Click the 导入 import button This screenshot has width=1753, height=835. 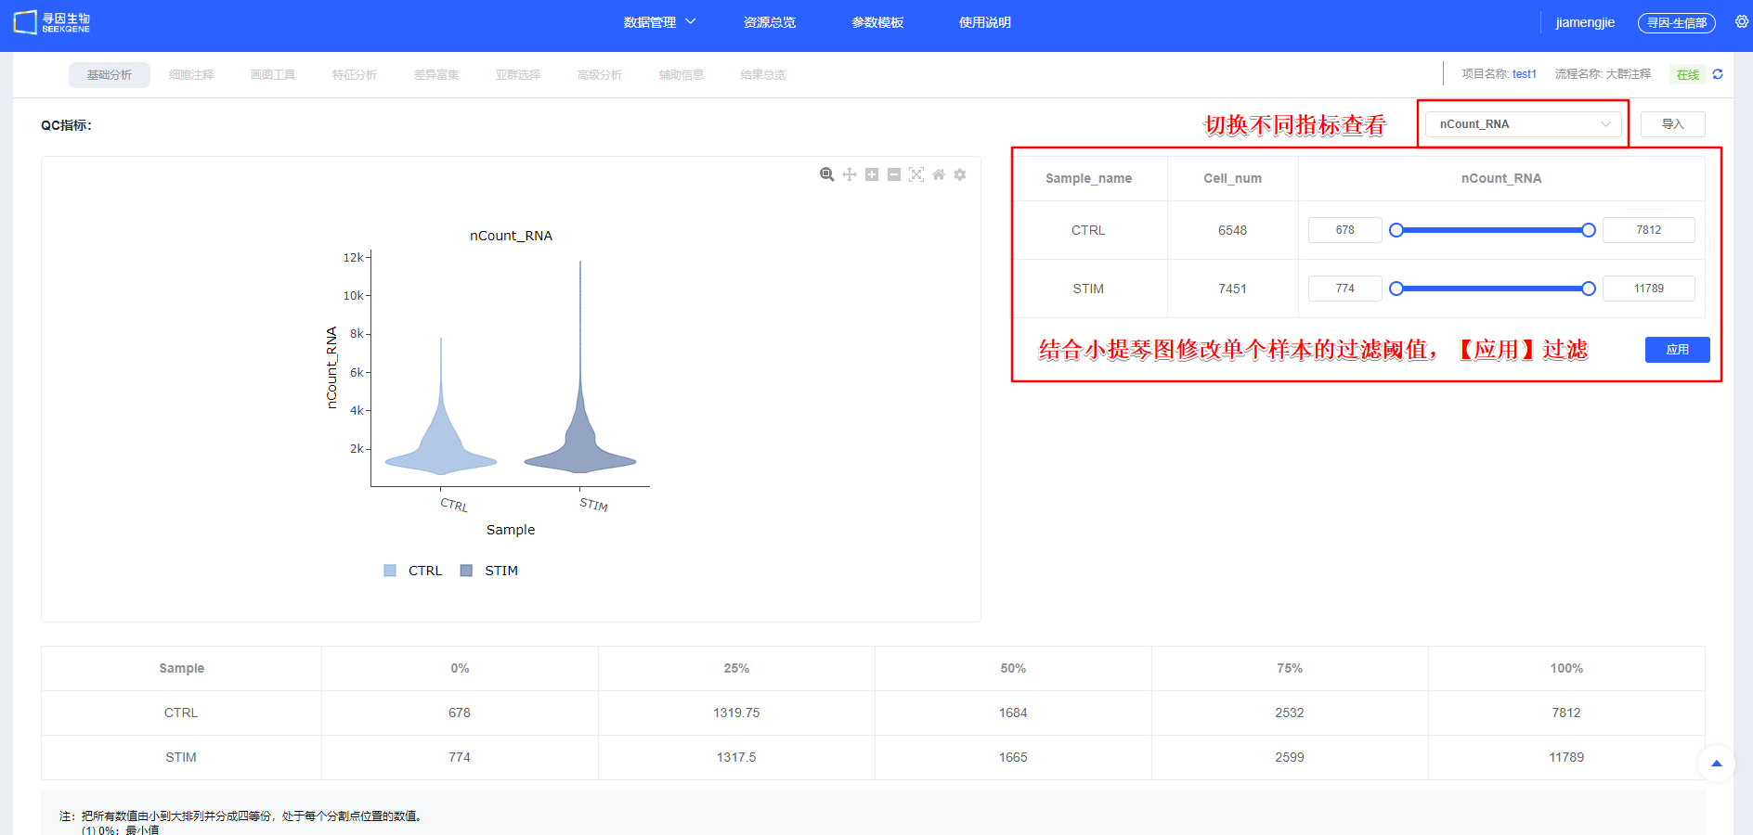pos(1672,124)
